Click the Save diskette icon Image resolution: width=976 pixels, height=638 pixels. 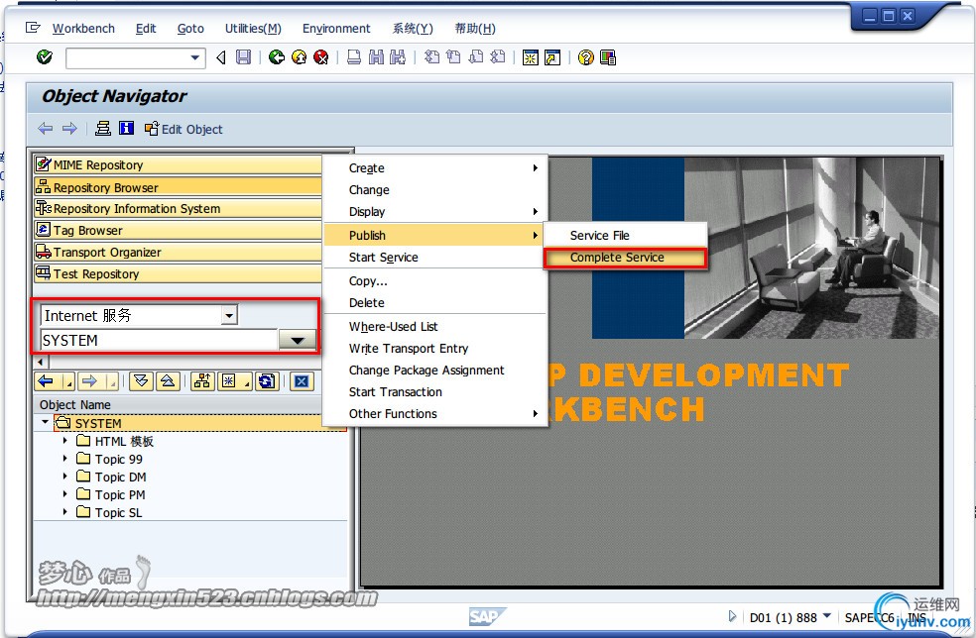coord(243,57)
